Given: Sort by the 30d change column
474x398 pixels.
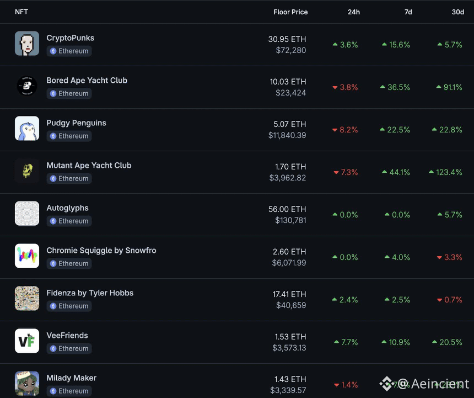Looking at the screenshot, I should (457, 12).
